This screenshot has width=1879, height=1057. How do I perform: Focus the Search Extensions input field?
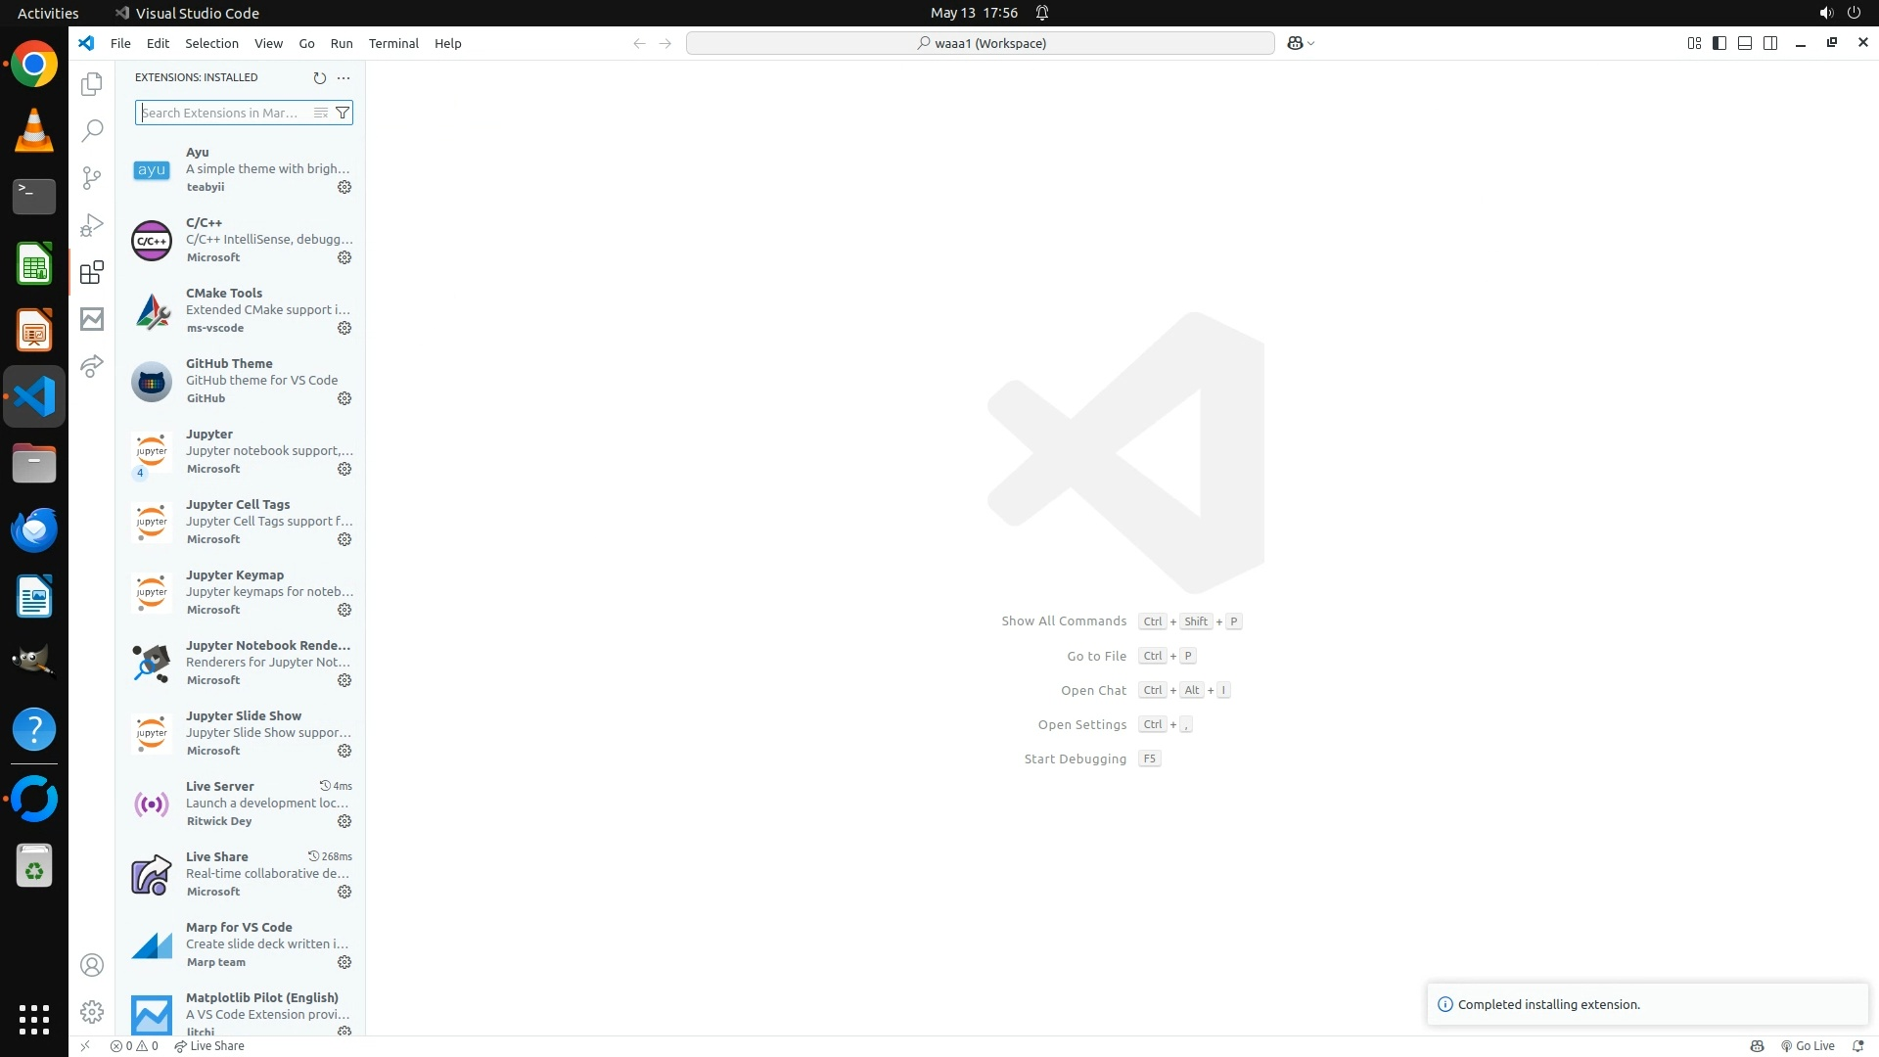[223, 113]
